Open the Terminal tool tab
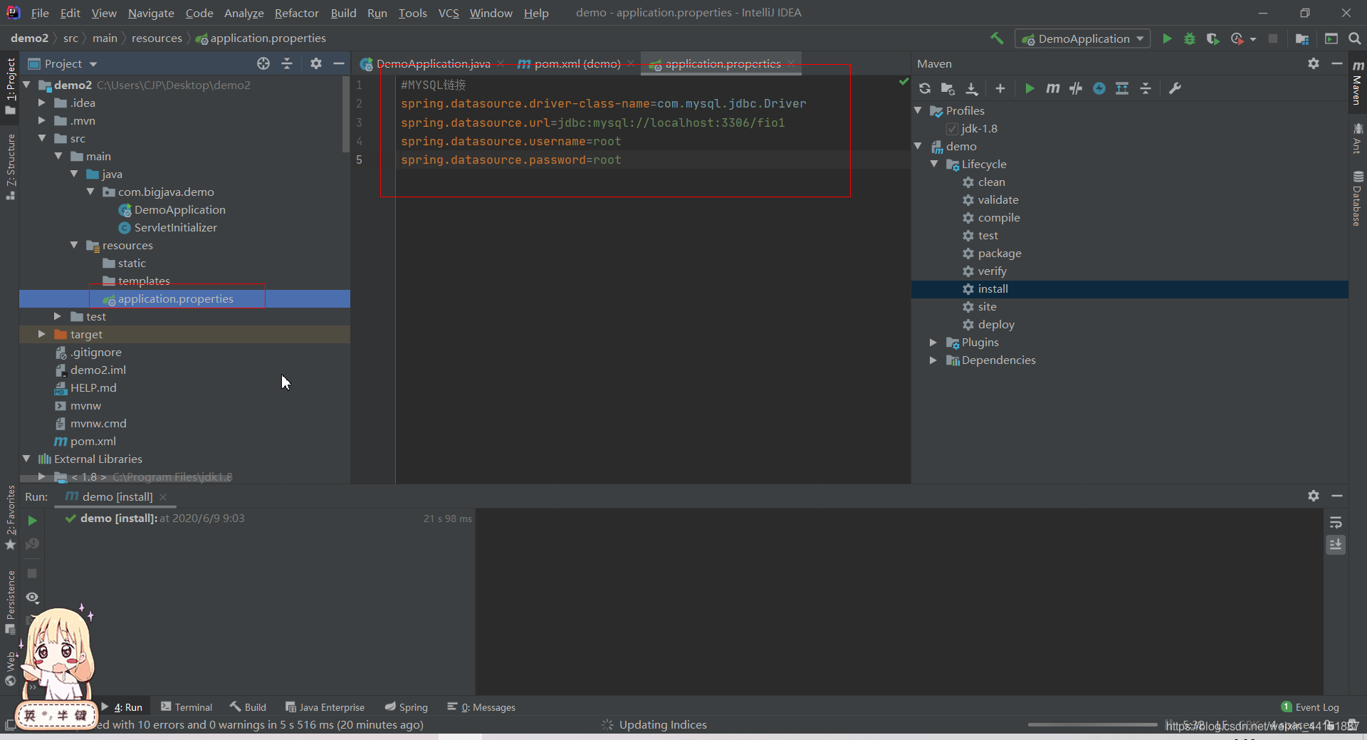The width and height of the screenshot is (1367, 740). 187,707
